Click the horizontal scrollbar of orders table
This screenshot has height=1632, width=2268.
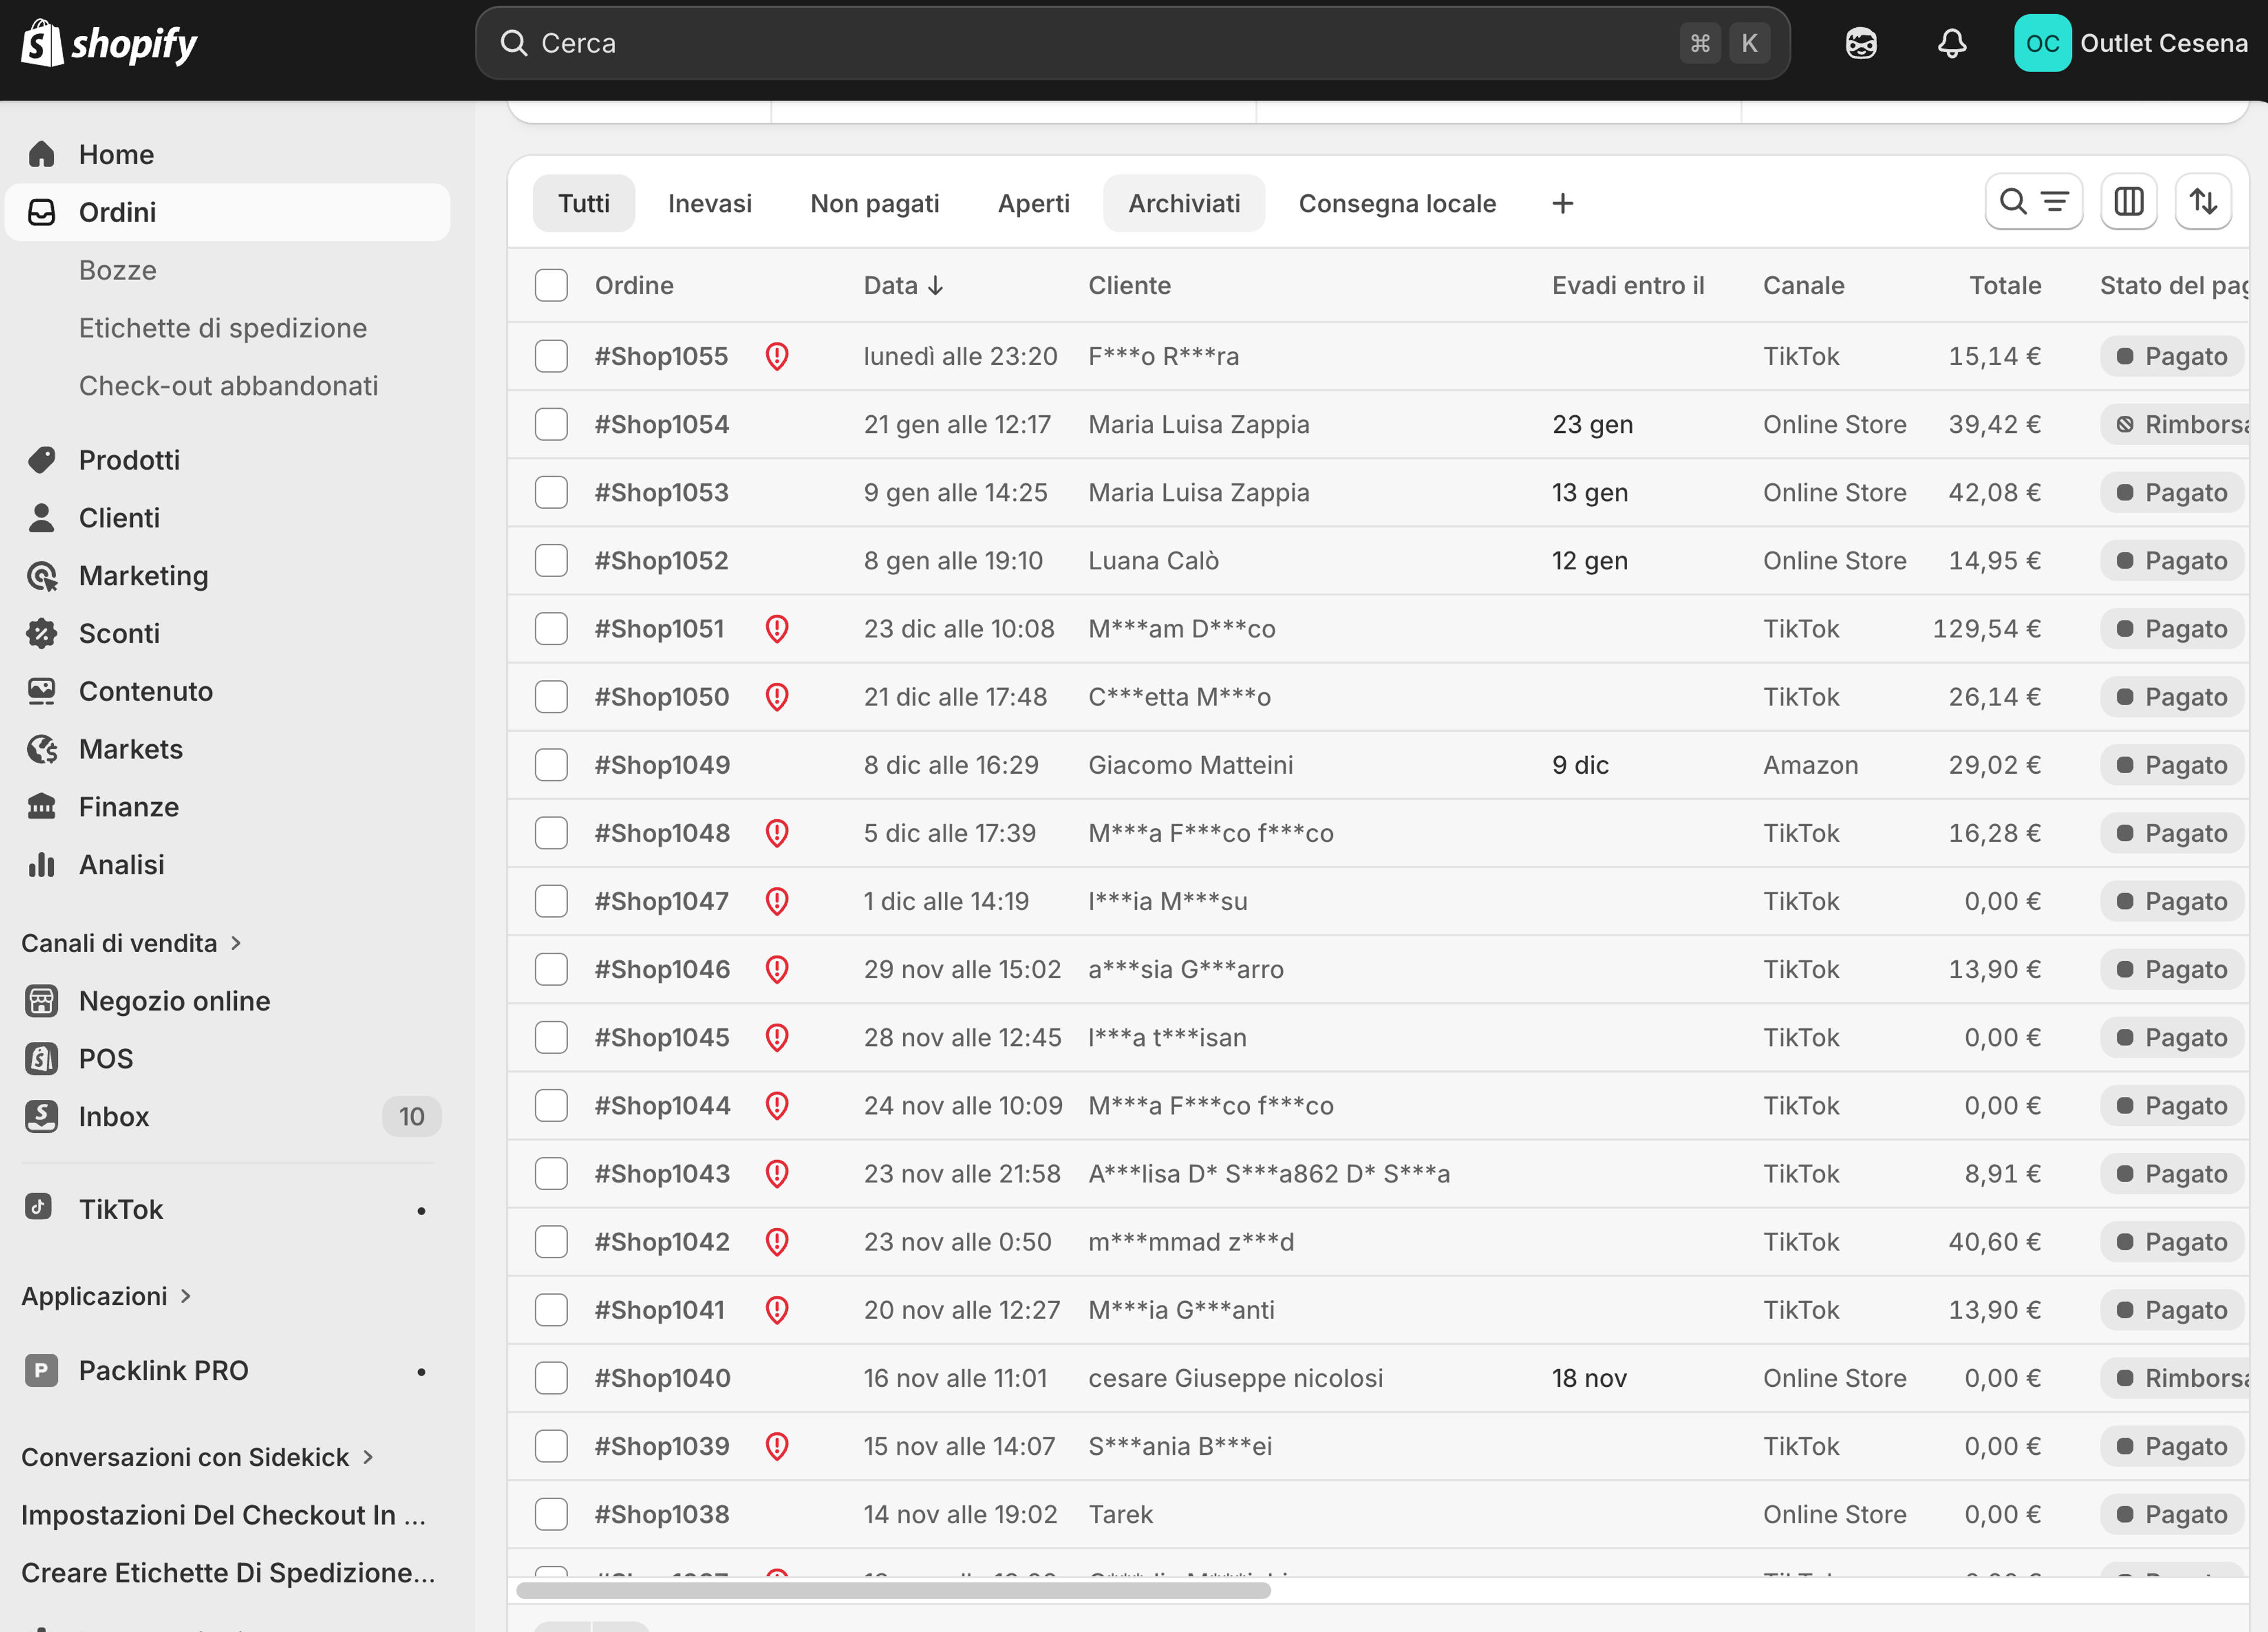(893, 1590)
